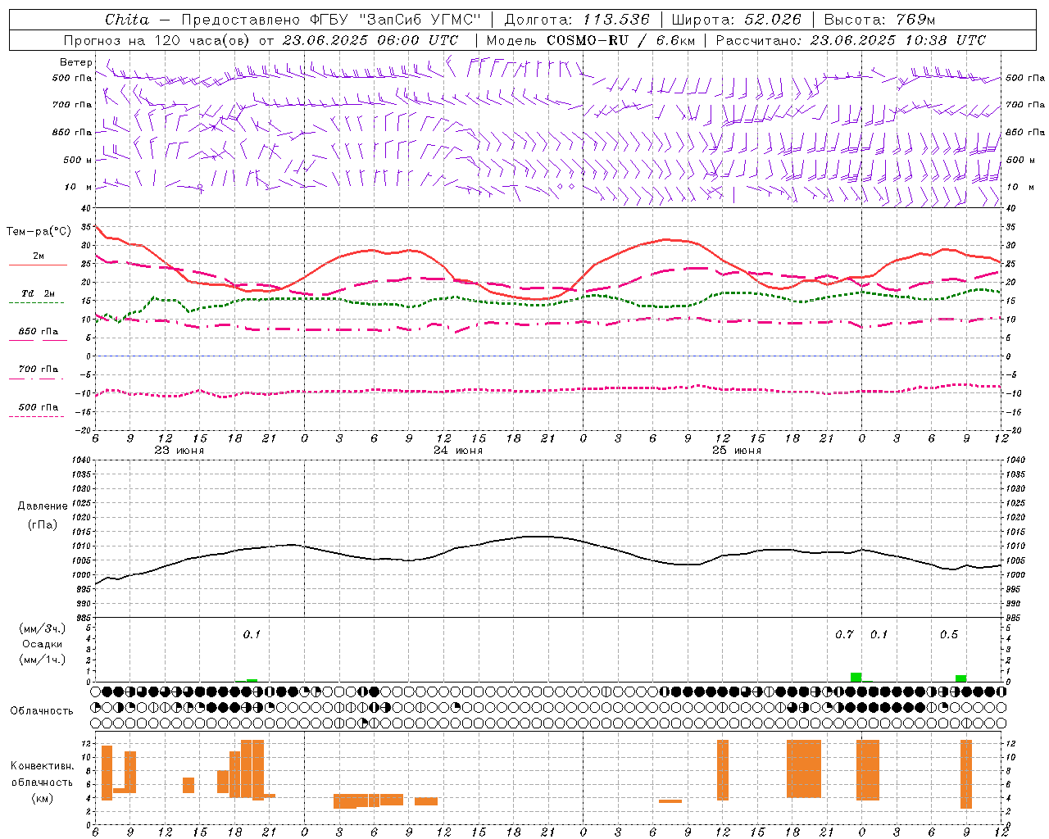The image size is (1049, 839).
Task: Click the longitude value "Долгота: 113.536"
Action: tap(577, 20)
